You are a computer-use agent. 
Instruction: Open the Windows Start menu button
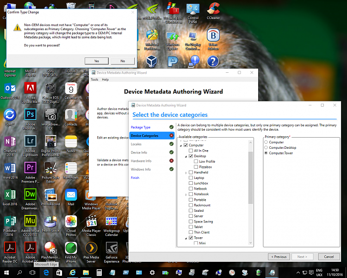[6, 272]
